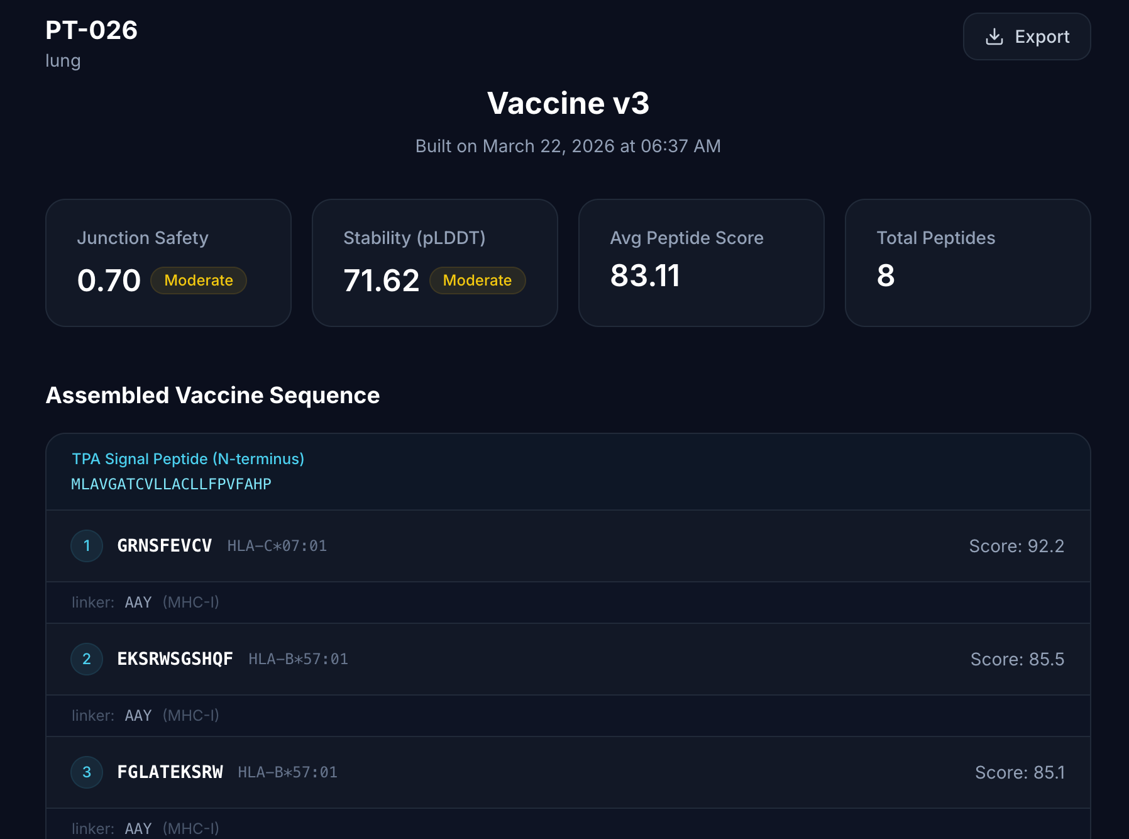
Task: Click the Stability Moderate badge
Action: 477,281
